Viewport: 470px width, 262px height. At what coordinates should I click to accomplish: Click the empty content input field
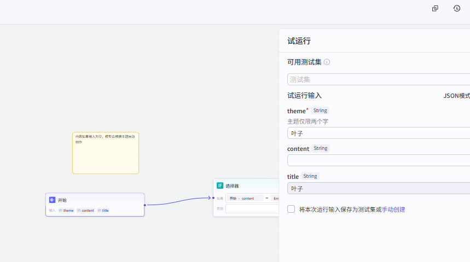[x=378, y=160]
